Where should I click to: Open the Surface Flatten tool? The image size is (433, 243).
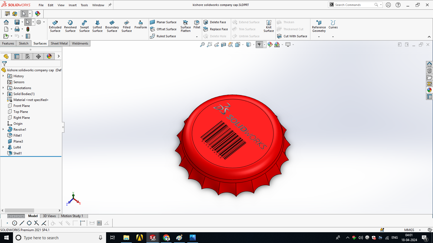[185, 26]
